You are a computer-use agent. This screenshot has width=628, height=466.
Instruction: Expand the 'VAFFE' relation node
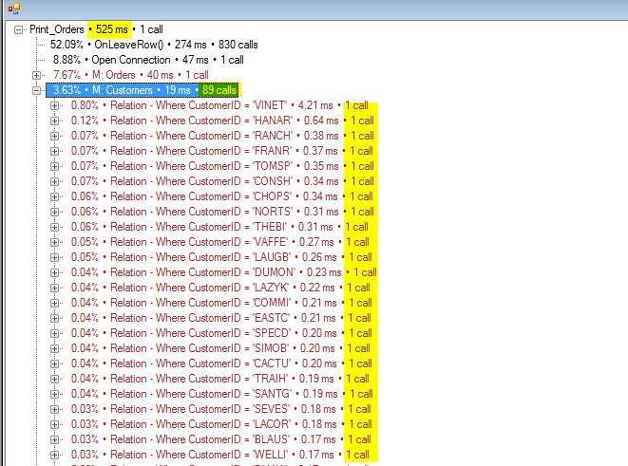[54, 242]
